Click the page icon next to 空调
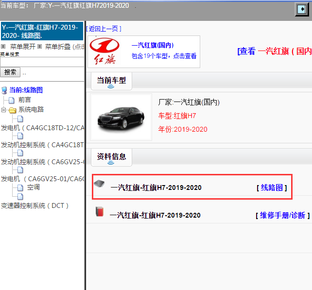Screen dimensions: 312x290 pos(20,188)
